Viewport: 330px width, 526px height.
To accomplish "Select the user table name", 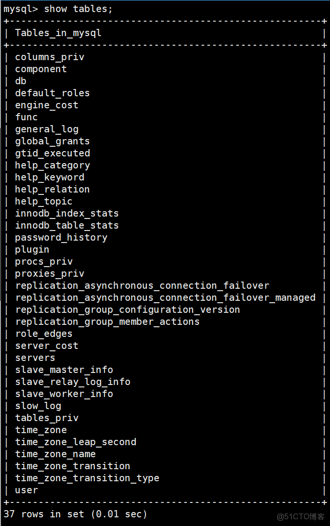I will [x=26, y=490].
